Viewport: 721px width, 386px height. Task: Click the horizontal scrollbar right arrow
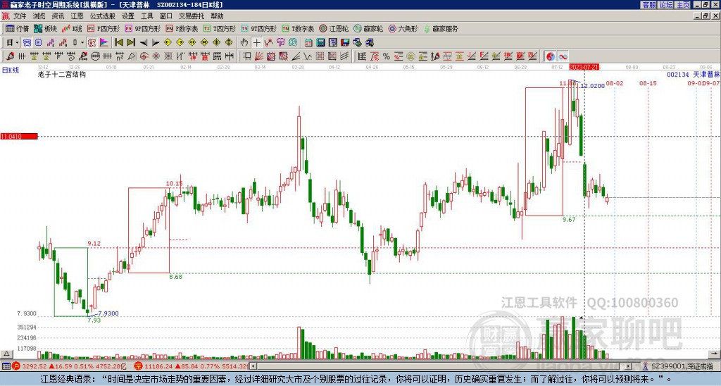[628, 366]
